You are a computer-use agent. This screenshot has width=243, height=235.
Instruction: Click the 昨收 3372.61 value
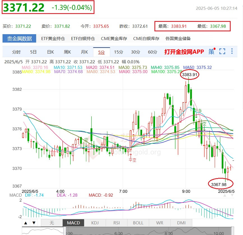(140, 26)
